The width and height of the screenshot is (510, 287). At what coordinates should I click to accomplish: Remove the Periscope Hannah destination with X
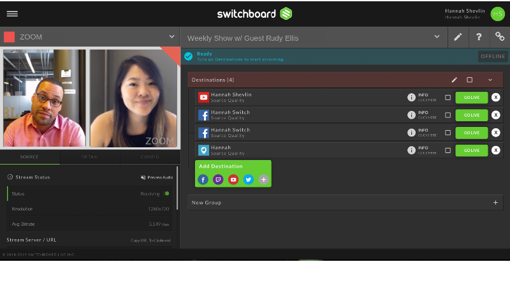tap(496, 150)
